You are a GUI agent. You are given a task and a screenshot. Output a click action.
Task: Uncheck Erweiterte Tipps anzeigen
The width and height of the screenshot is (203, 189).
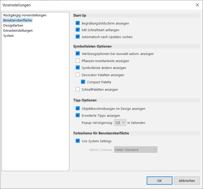click(78, 115)
